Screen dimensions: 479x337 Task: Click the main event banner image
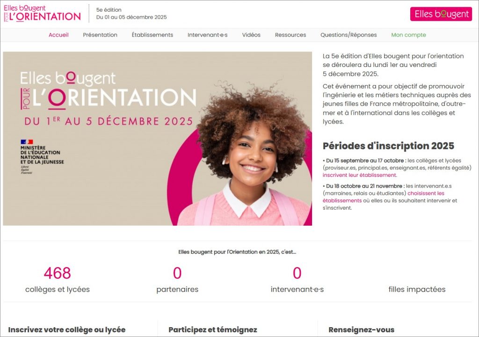tap(157, 139)
